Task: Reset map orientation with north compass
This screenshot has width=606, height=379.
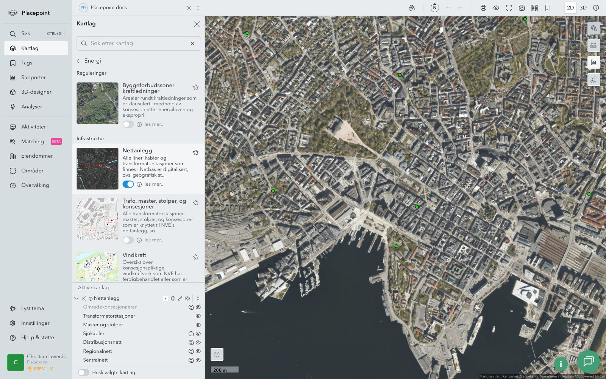Action: pos(435,8)
